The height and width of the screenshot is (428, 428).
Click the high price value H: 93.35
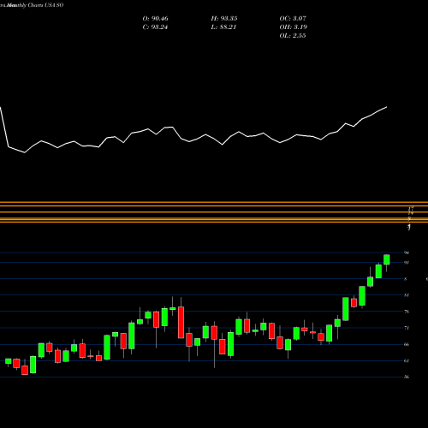point(224,19)
